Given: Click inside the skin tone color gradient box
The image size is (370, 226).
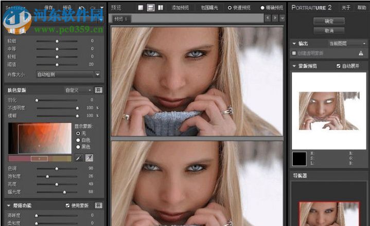Looking at the screenshot, I should (40, 139).
